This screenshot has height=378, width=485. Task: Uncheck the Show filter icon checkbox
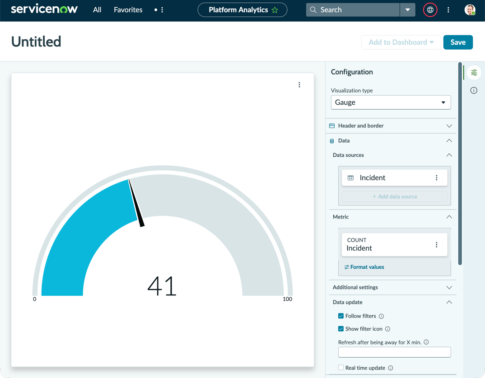pyautogui.click(x=341, y=329)
